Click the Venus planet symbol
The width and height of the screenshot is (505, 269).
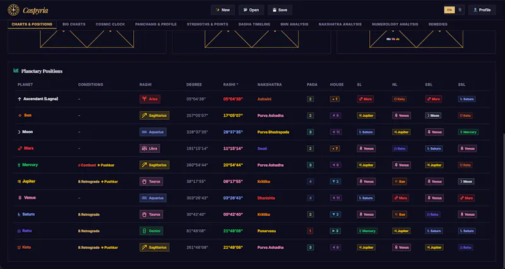(20, 198)
